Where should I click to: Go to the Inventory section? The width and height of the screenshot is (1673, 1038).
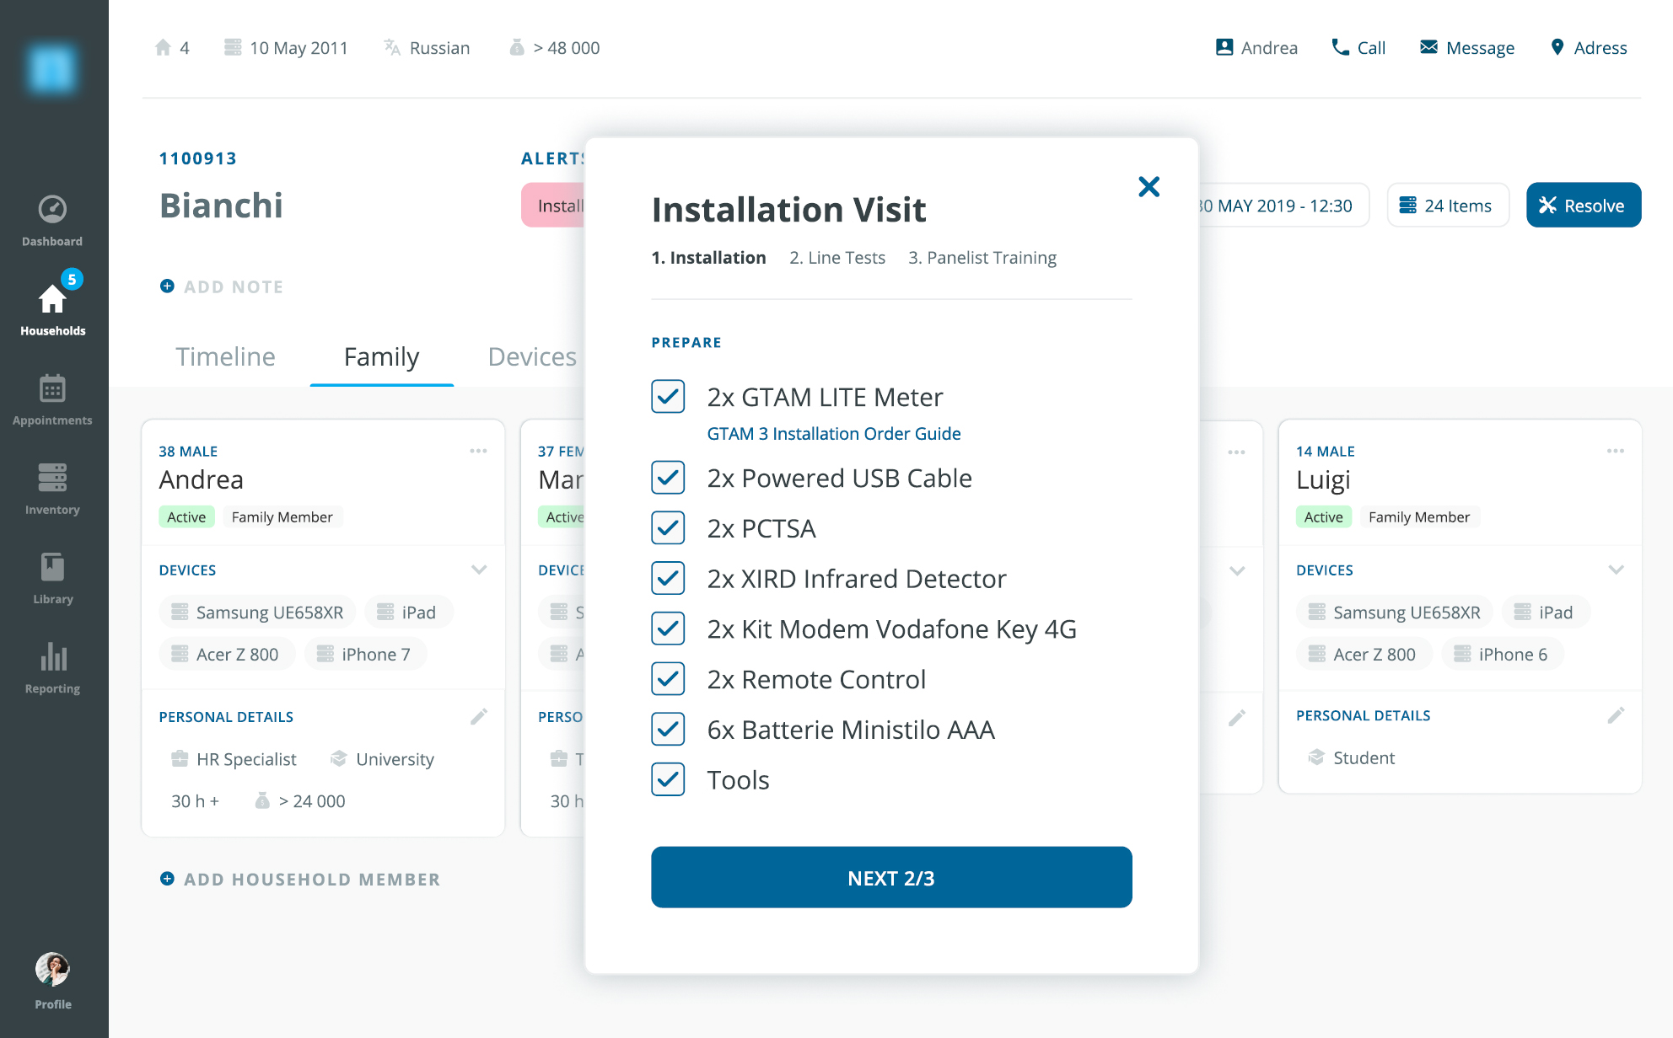[x=52, y=485]
